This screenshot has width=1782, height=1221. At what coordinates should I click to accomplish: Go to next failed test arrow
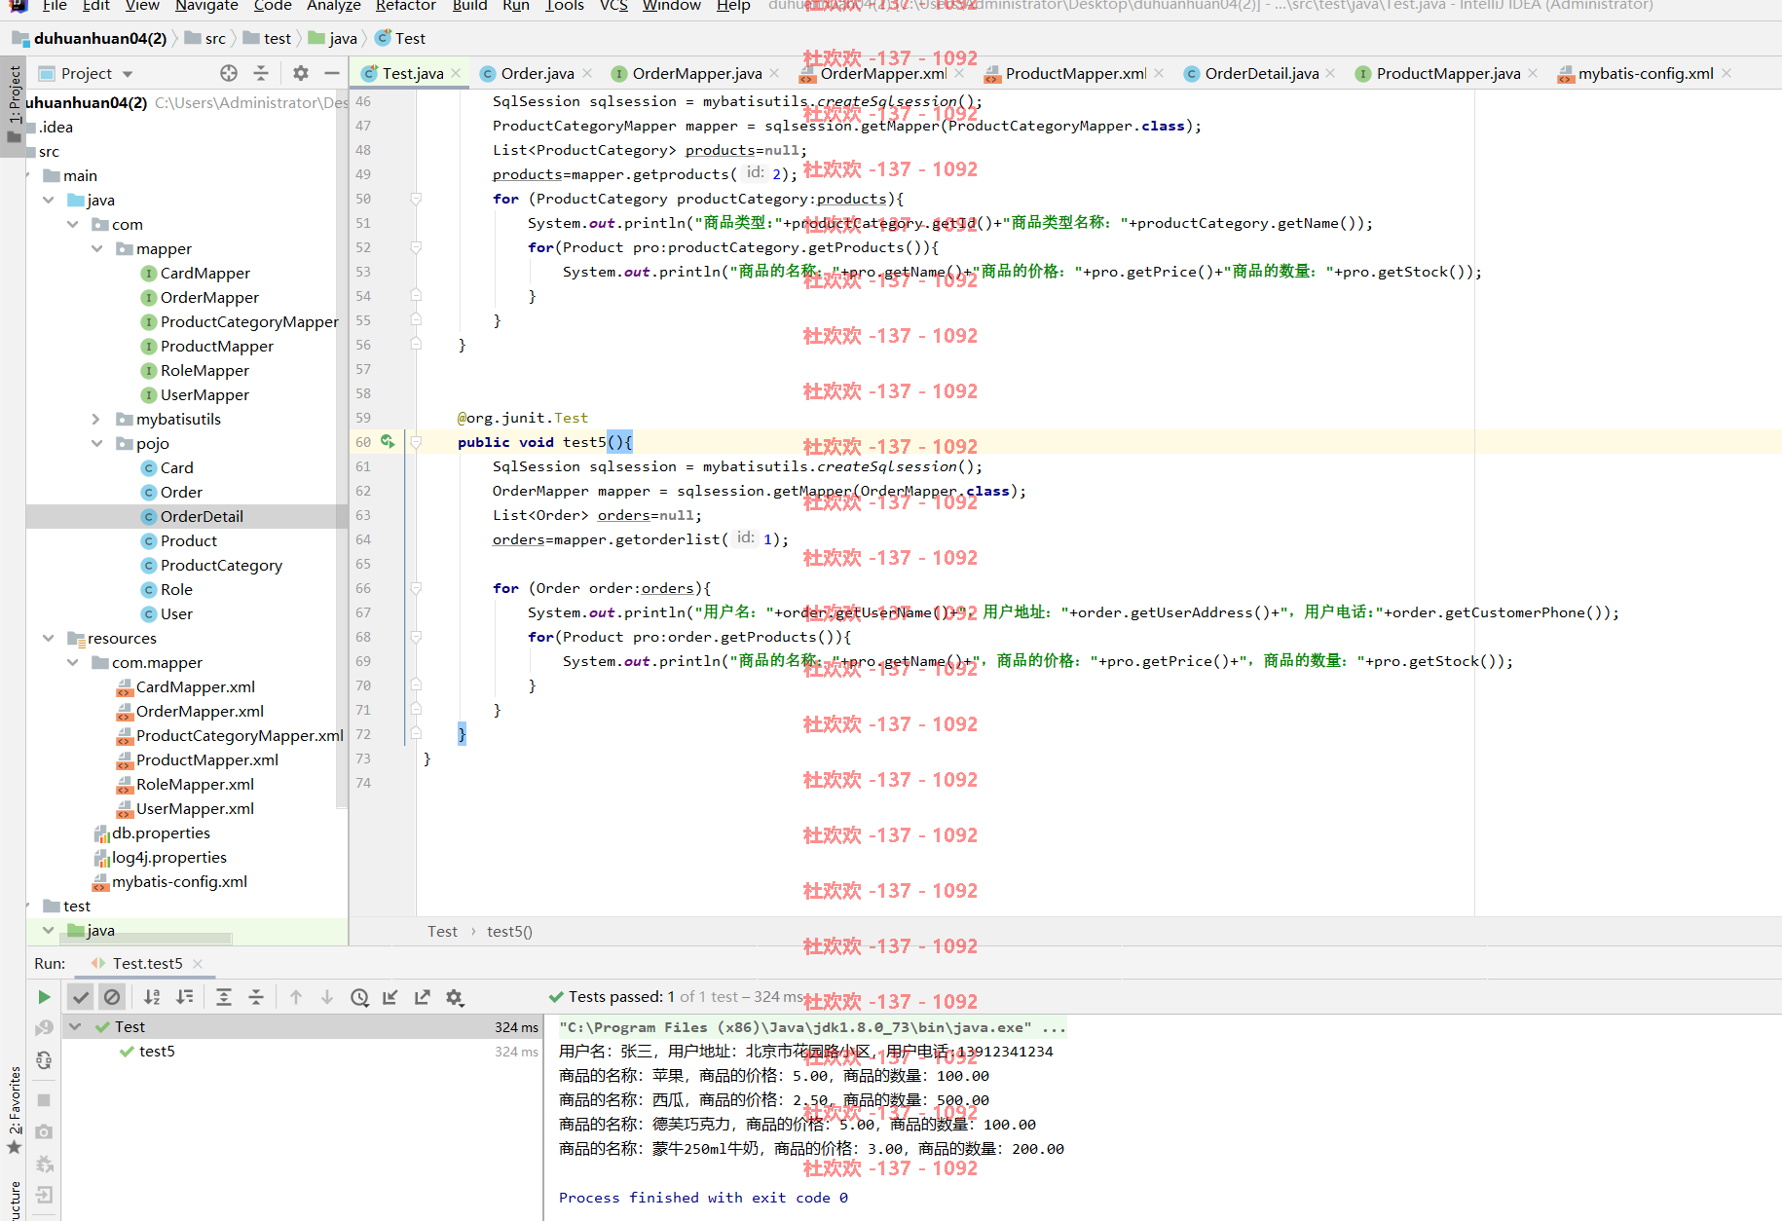327,997
